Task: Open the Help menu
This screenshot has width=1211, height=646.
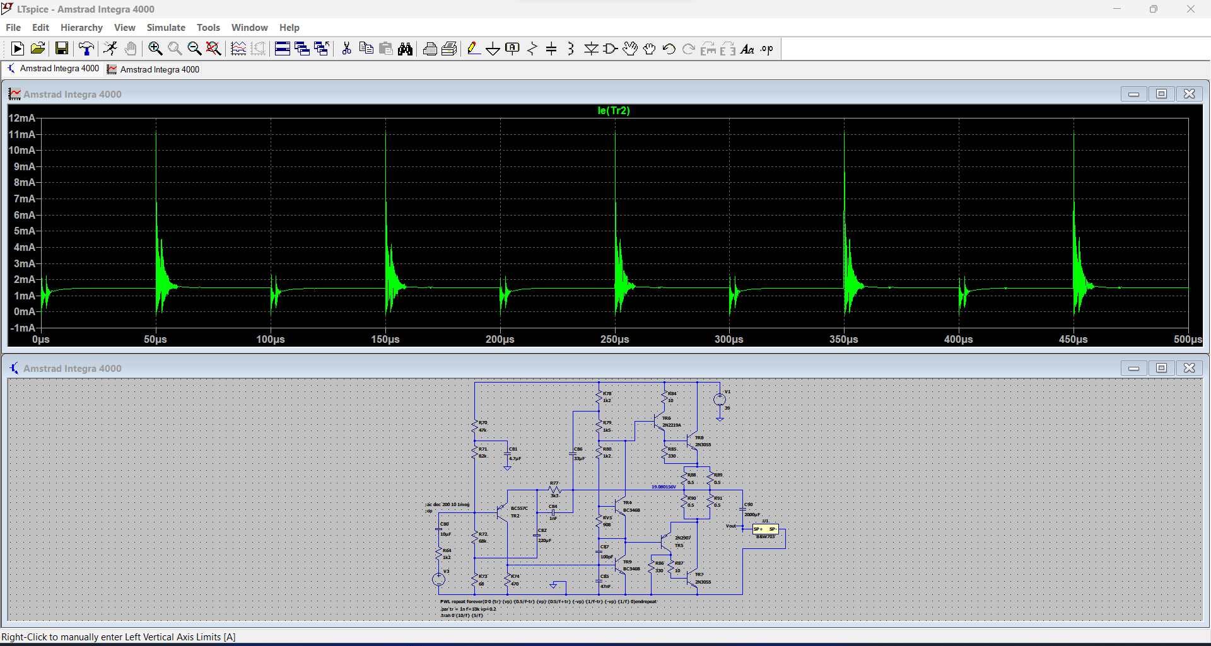Action: pyautogui.click(x=290, y=28)
